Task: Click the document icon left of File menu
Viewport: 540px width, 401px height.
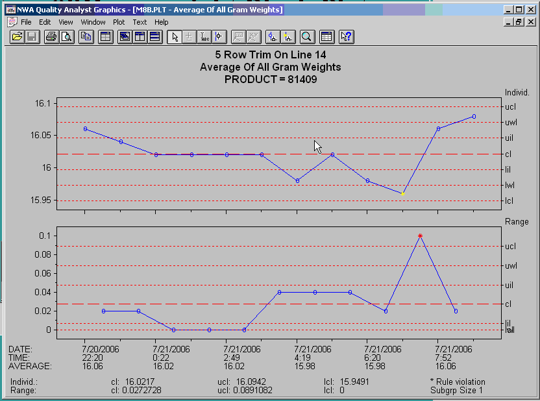Action: [11, 22]
